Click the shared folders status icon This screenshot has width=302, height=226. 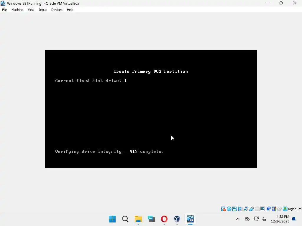coord(257,209)
